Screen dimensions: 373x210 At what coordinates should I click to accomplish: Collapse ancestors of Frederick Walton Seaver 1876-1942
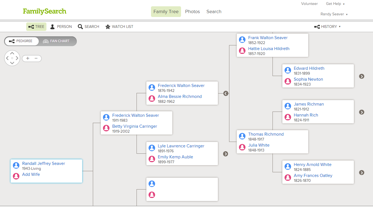[x=226, y=94]
